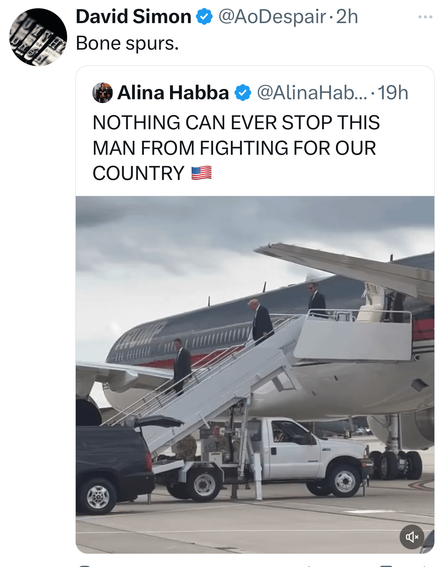
Task: Click David Simon's blue verified badge
Action: pos(204,17)
